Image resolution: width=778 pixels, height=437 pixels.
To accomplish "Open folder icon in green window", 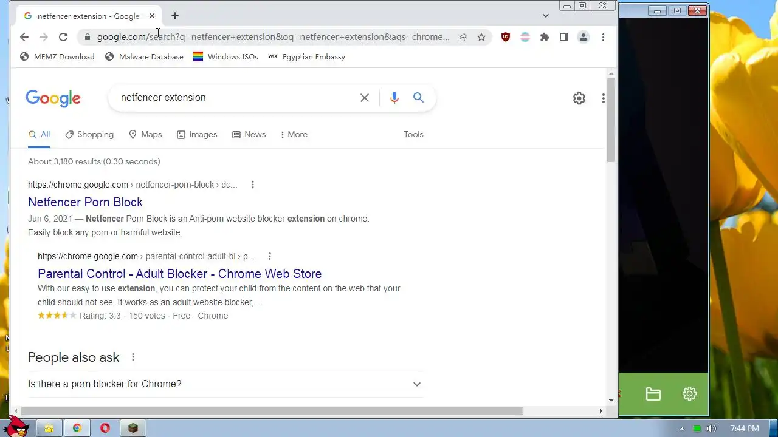I will 653,394.
